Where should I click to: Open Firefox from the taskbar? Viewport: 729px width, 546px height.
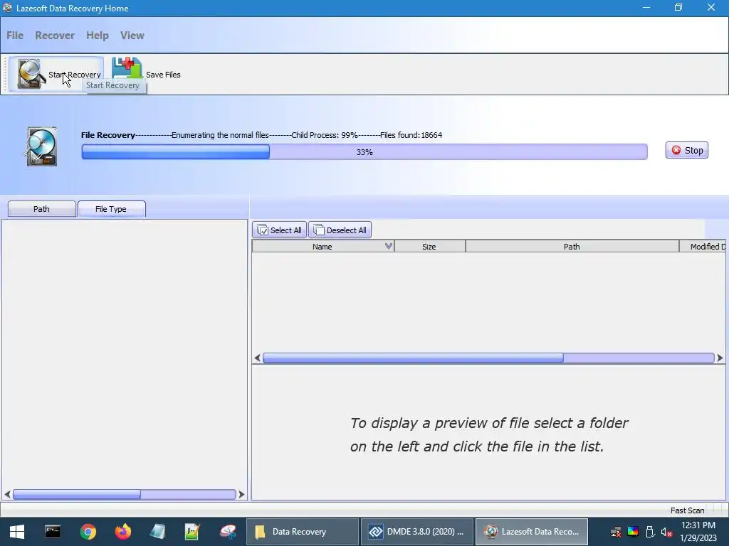[x=122, y=532]
